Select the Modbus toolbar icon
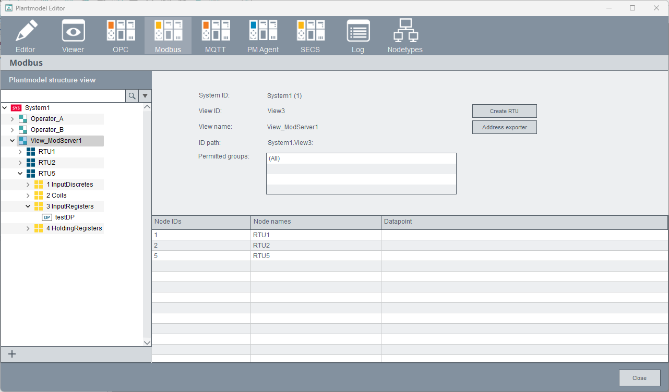 tap(168, 31)
